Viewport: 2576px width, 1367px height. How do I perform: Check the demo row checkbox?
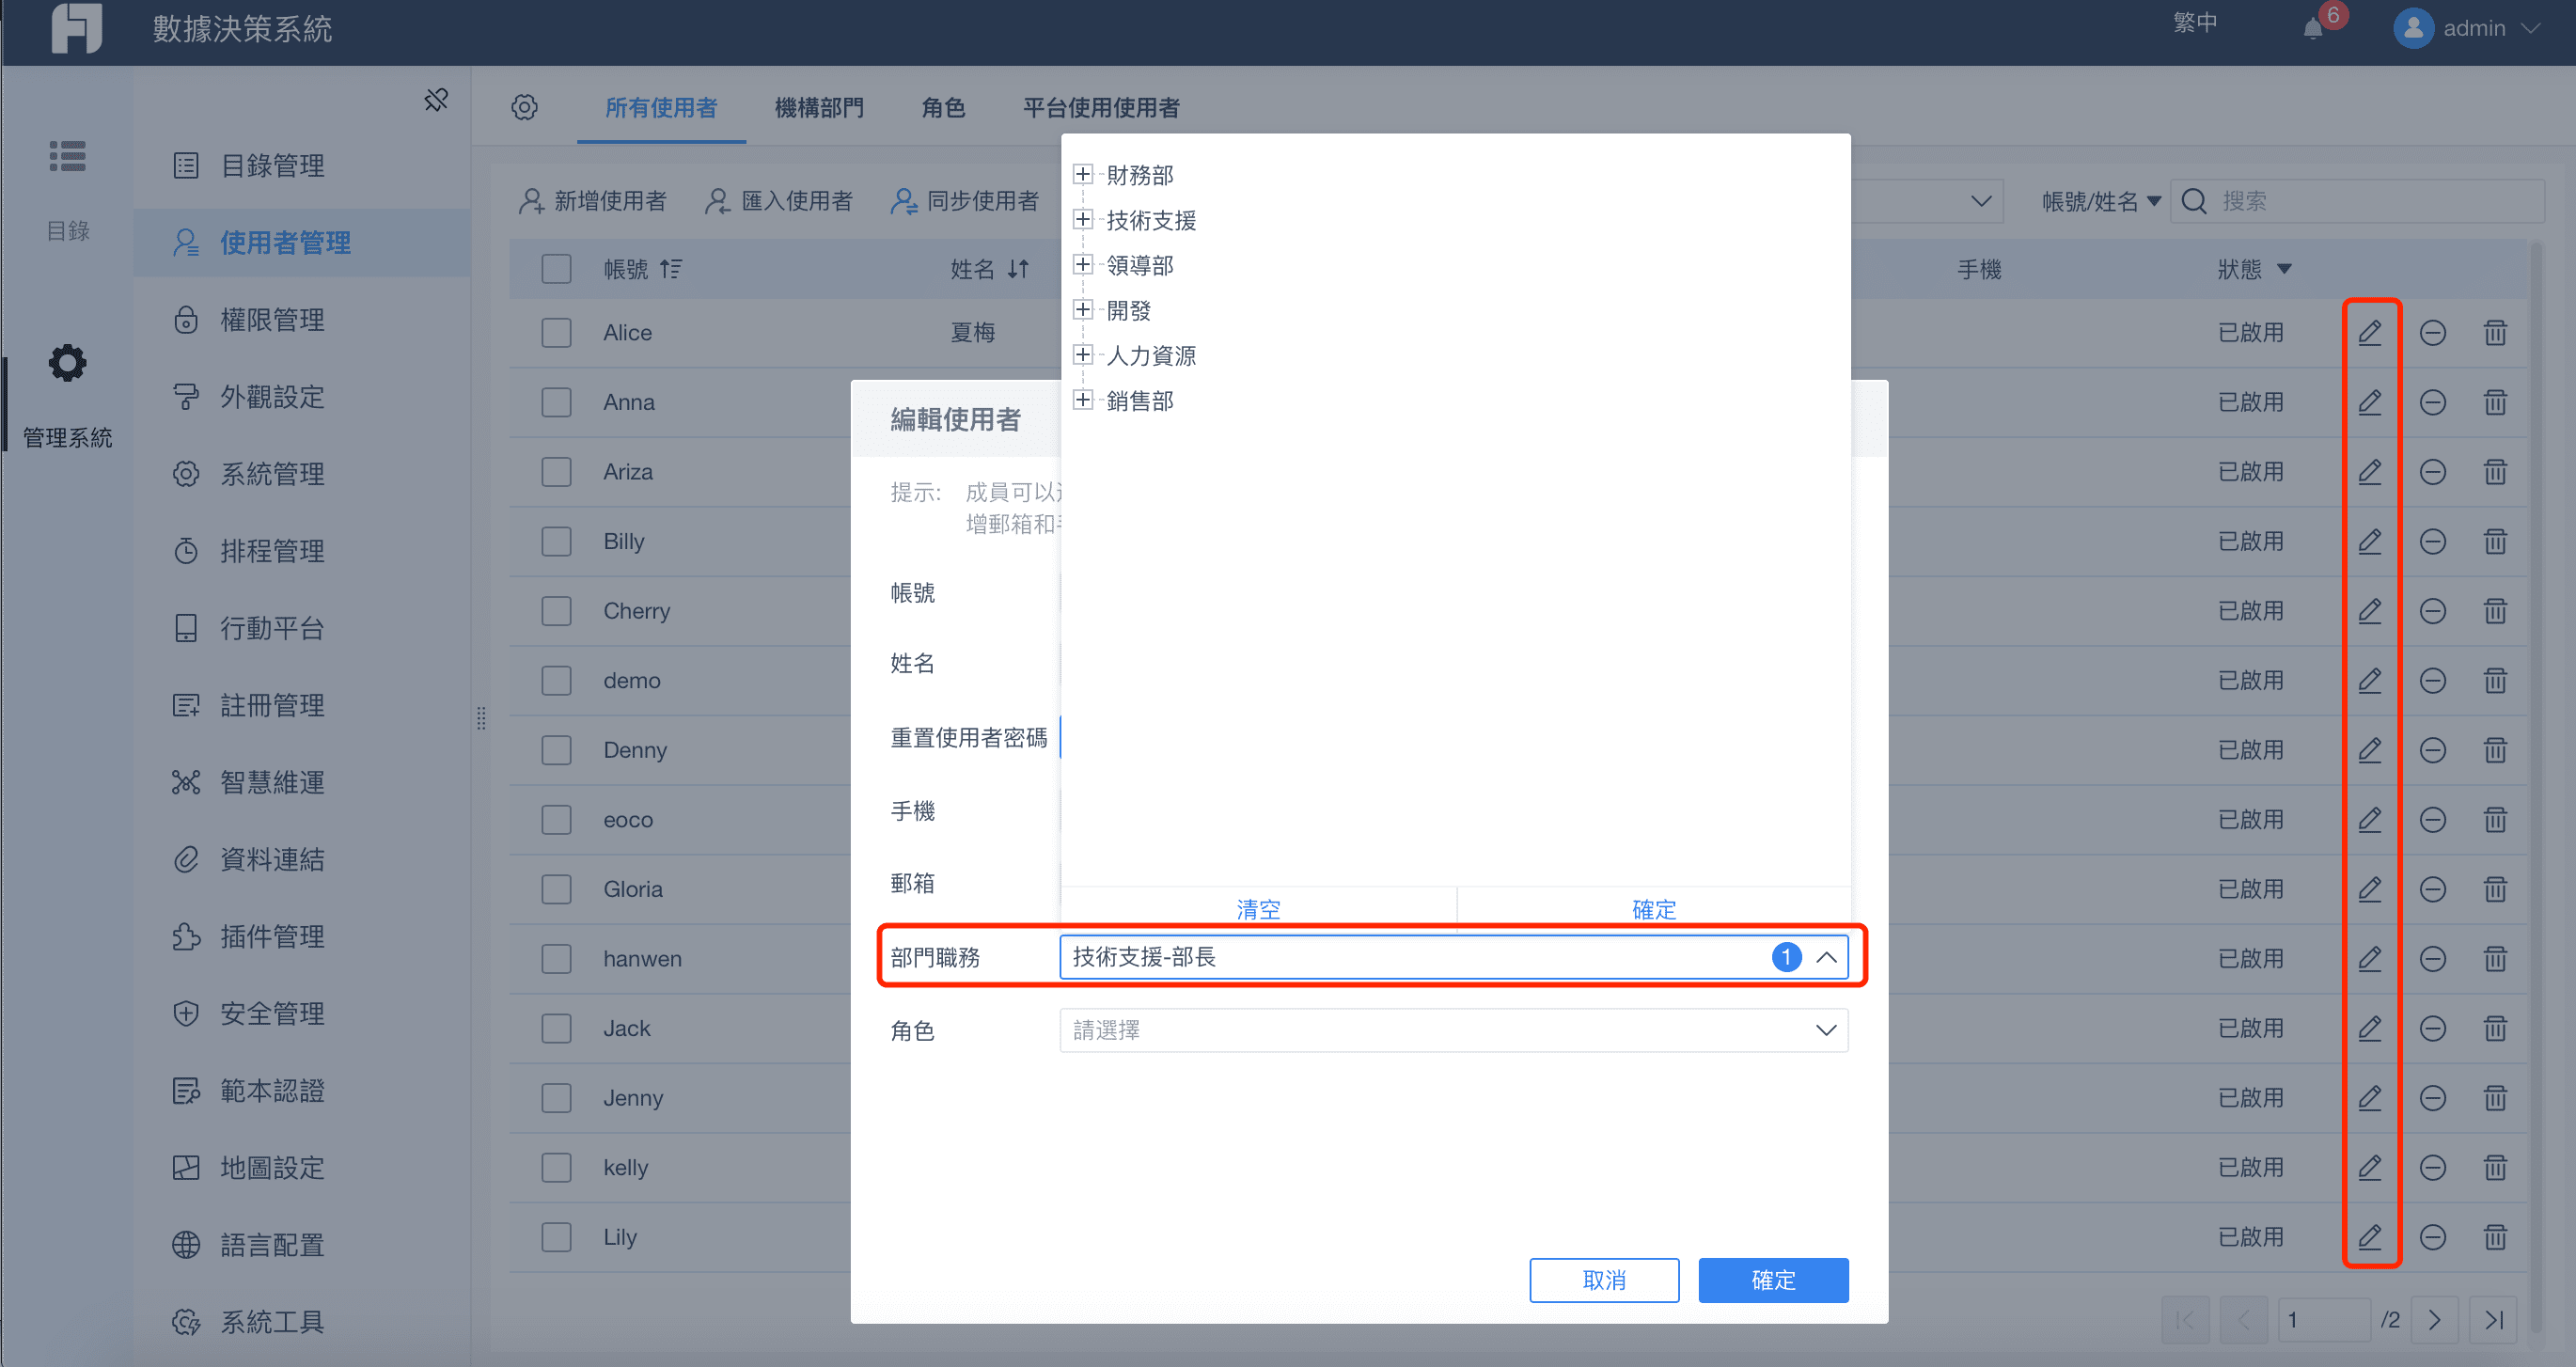click(556, 681)
